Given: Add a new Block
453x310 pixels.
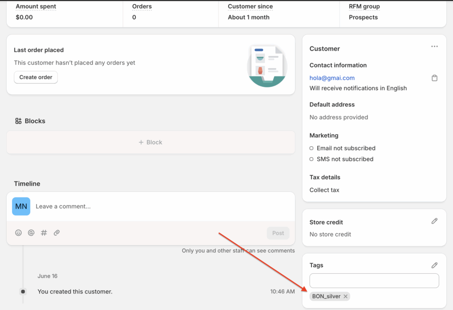Looking at the screenshot, I should click(x=150, y=142).
